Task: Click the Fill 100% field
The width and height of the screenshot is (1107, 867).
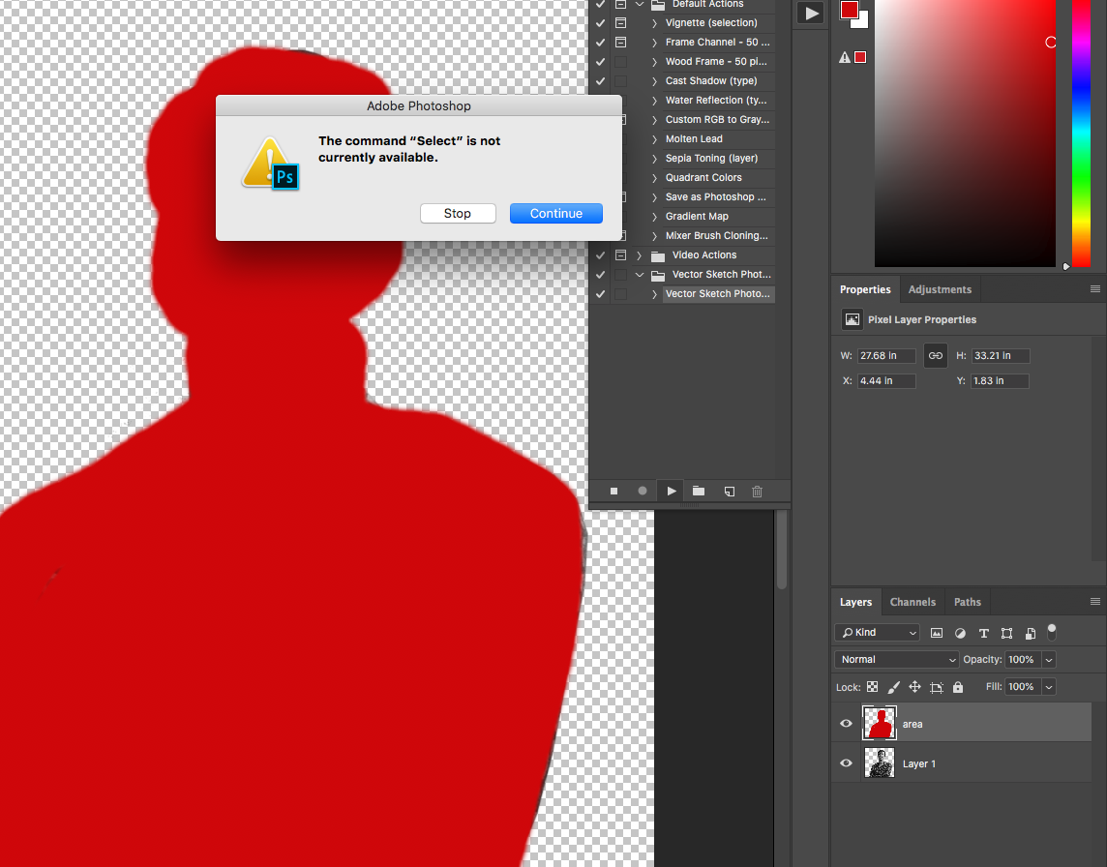Action: (1022, 687)
